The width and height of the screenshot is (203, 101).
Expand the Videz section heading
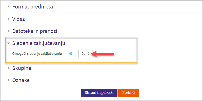19,19
